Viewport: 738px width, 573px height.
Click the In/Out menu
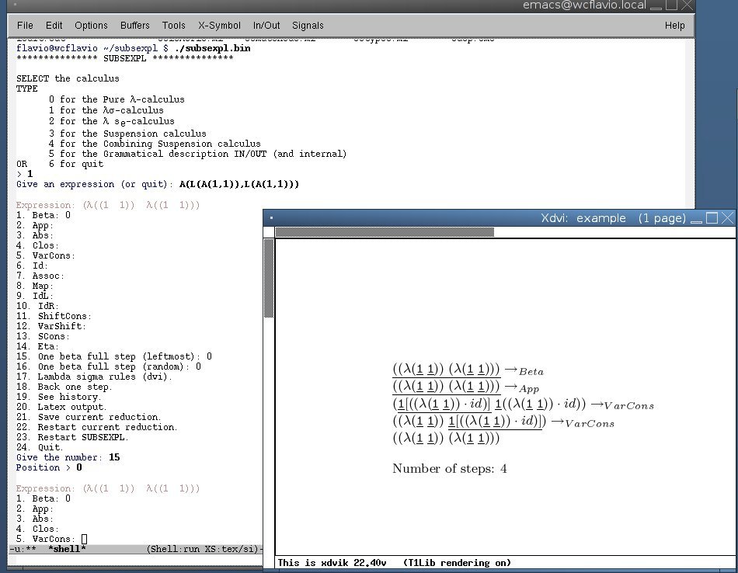pos(266,26)
